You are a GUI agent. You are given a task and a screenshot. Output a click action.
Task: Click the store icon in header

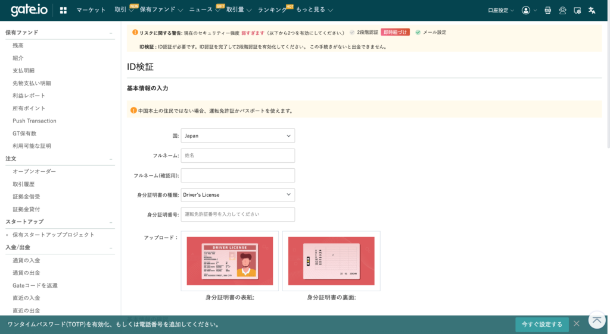[548, 11]
